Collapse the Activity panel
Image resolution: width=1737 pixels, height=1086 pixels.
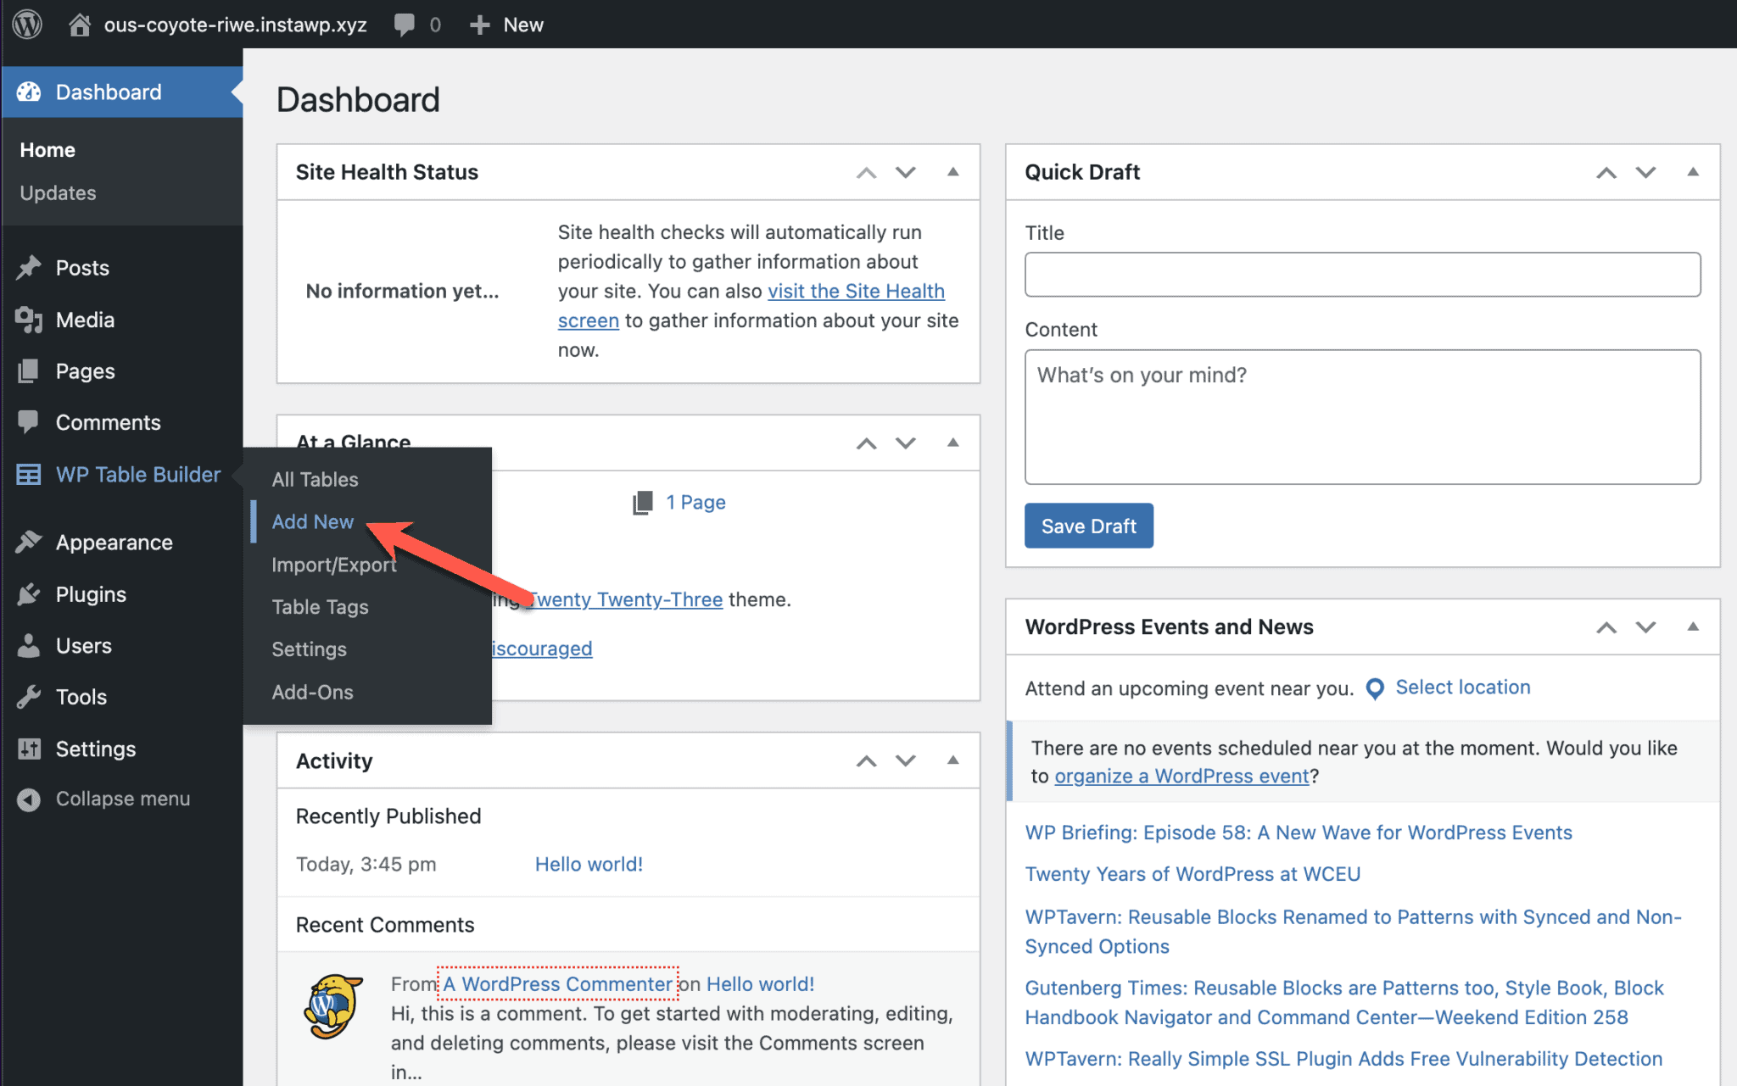pos(953,760)
